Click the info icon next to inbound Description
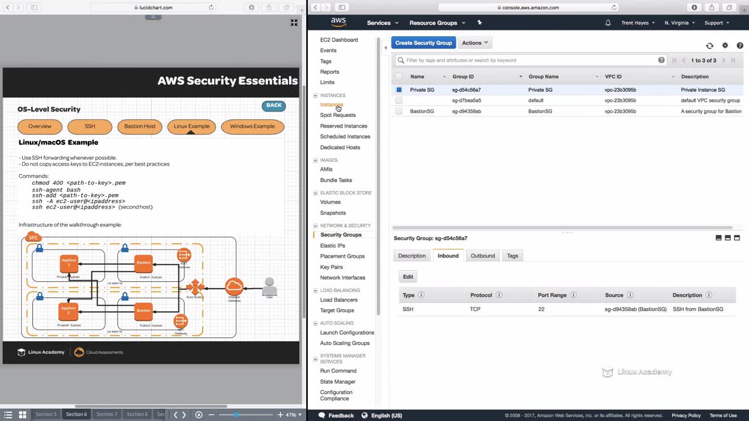This screenshot has width=749, height=421. click(x=709, y=295)
